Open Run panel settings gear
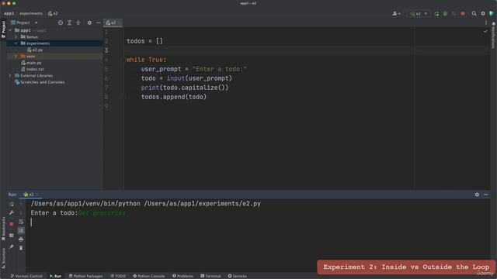 tap(477, 195)
